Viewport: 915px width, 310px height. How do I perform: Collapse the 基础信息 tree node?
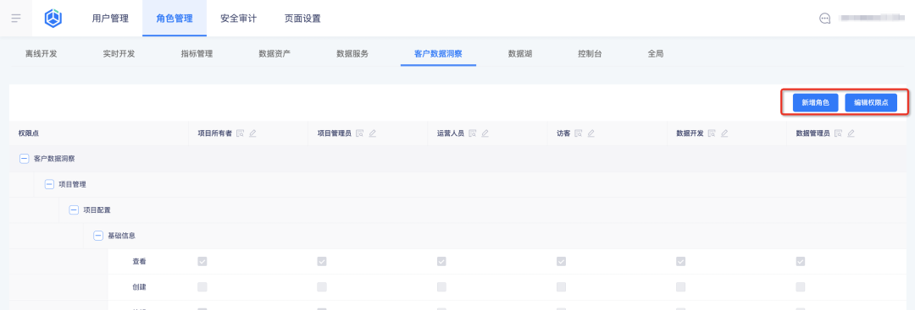coord(98,236)
